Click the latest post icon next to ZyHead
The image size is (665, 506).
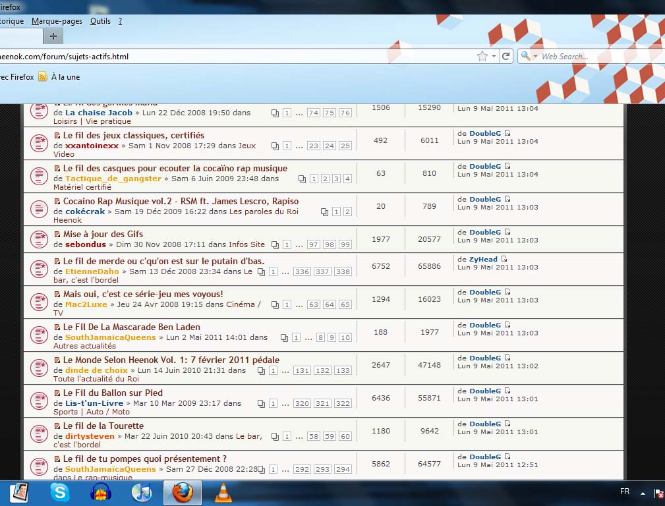[504, 260]
